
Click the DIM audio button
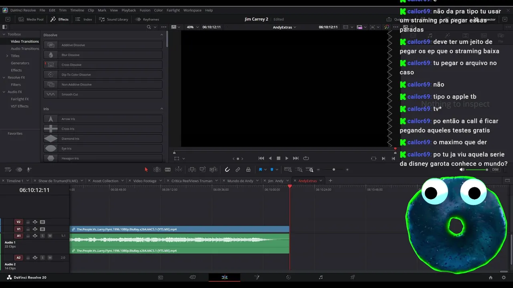pyautogui.click(x=495, y=170)
